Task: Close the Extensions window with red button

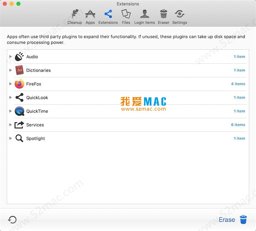Action: 5,4
